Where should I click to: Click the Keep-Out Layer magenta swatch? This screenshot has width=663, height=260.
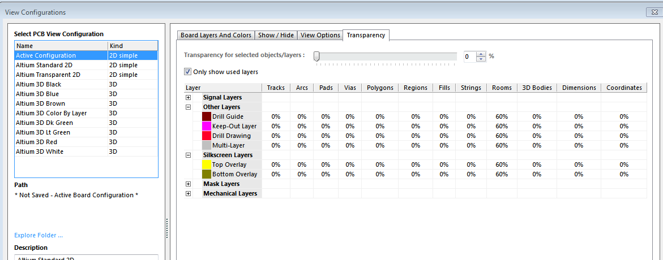click(x=207, y=126)
